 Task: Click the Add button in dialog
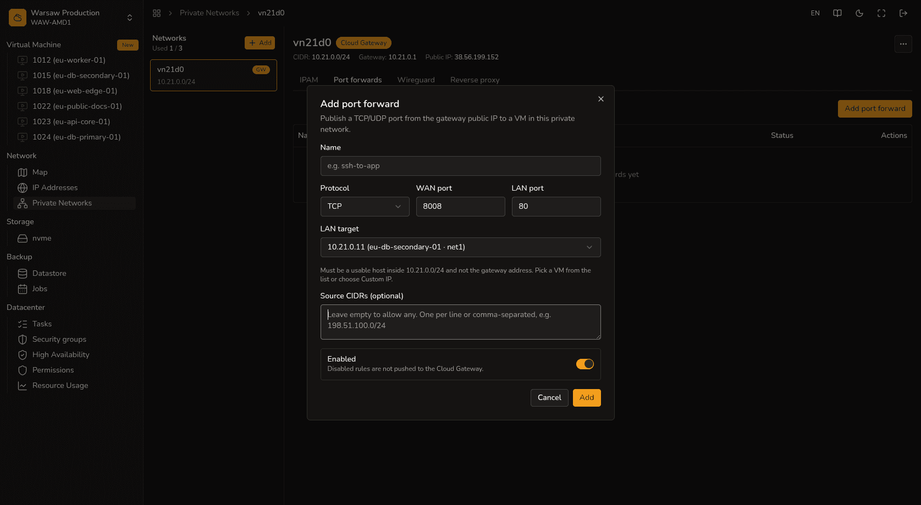587,398
